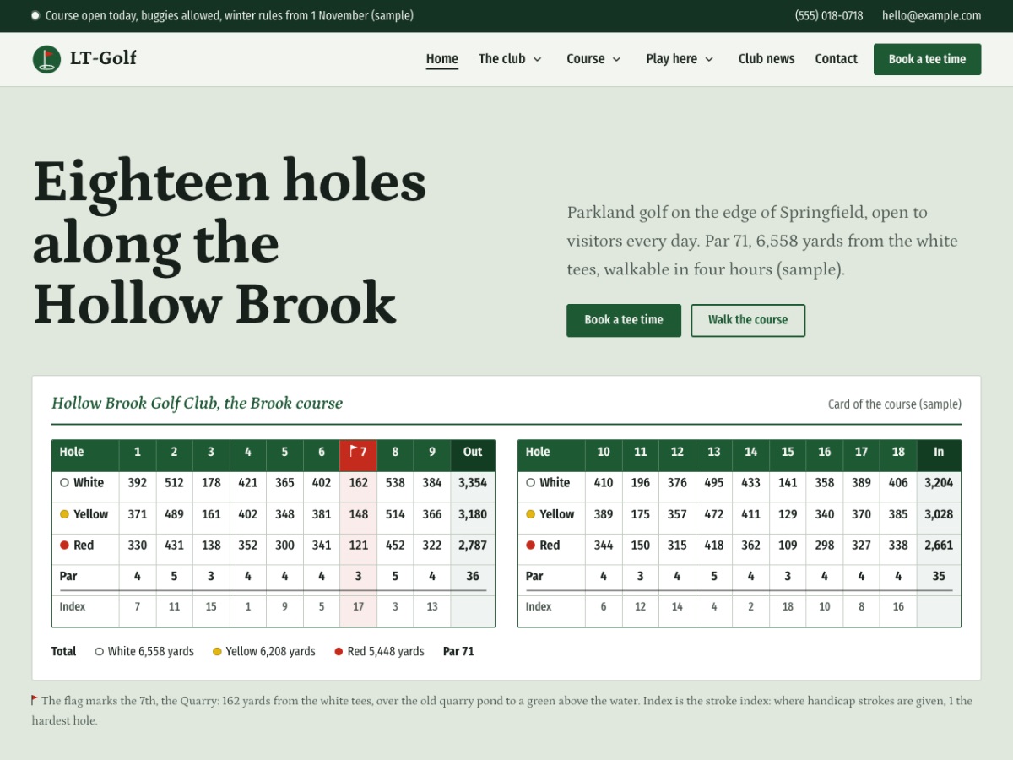Image resolution: width=1013 pixels, height=760 pixels.
Task: Expand the 'The club' dropdown menu
Action: [x=510, y=59]
